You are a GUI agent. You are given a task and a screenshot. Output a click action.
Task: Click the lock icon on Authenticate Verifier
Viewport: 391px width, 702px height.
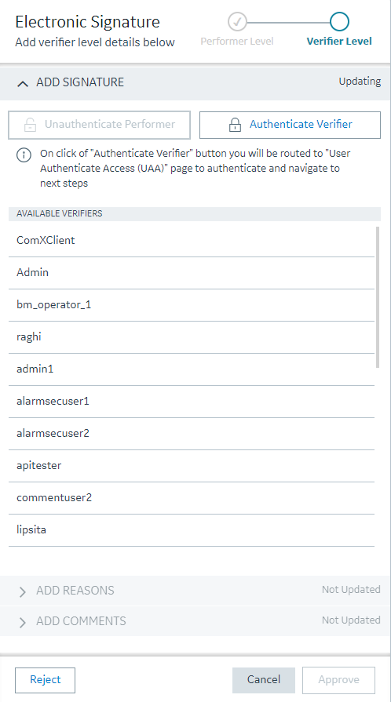click(x=235, y=125)
